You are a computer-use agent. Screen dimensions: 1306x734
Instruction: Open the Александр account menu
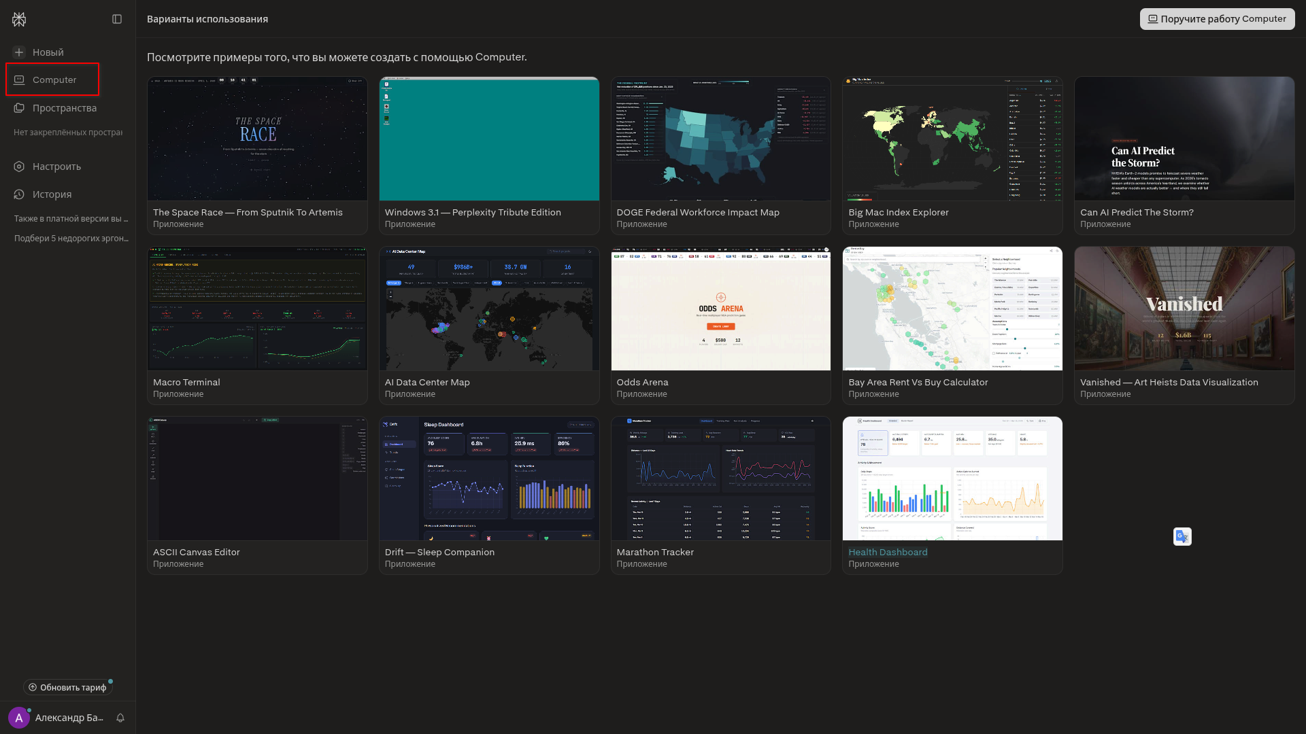pyautogui.click(x=58, y=718)
